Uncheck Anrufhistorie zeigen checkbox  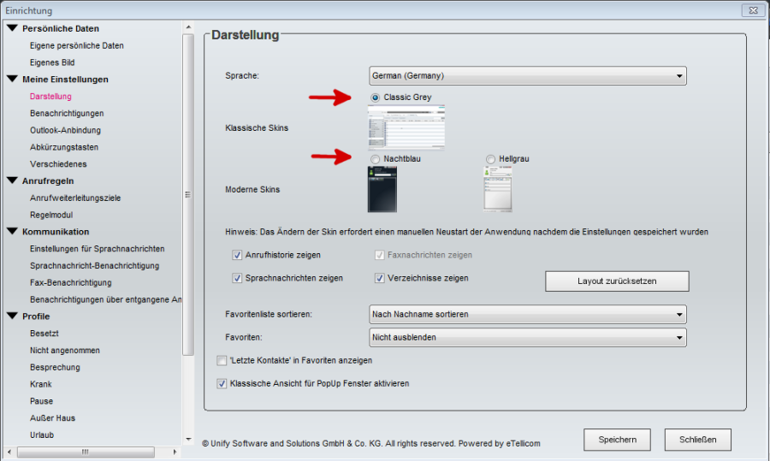[x=237, y=255]
